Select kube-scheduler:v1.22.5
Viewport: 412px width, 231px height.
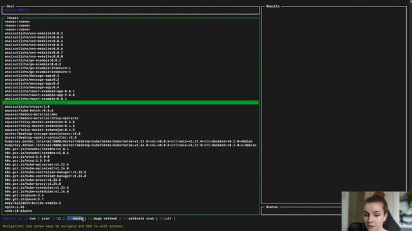pos(37,187)
